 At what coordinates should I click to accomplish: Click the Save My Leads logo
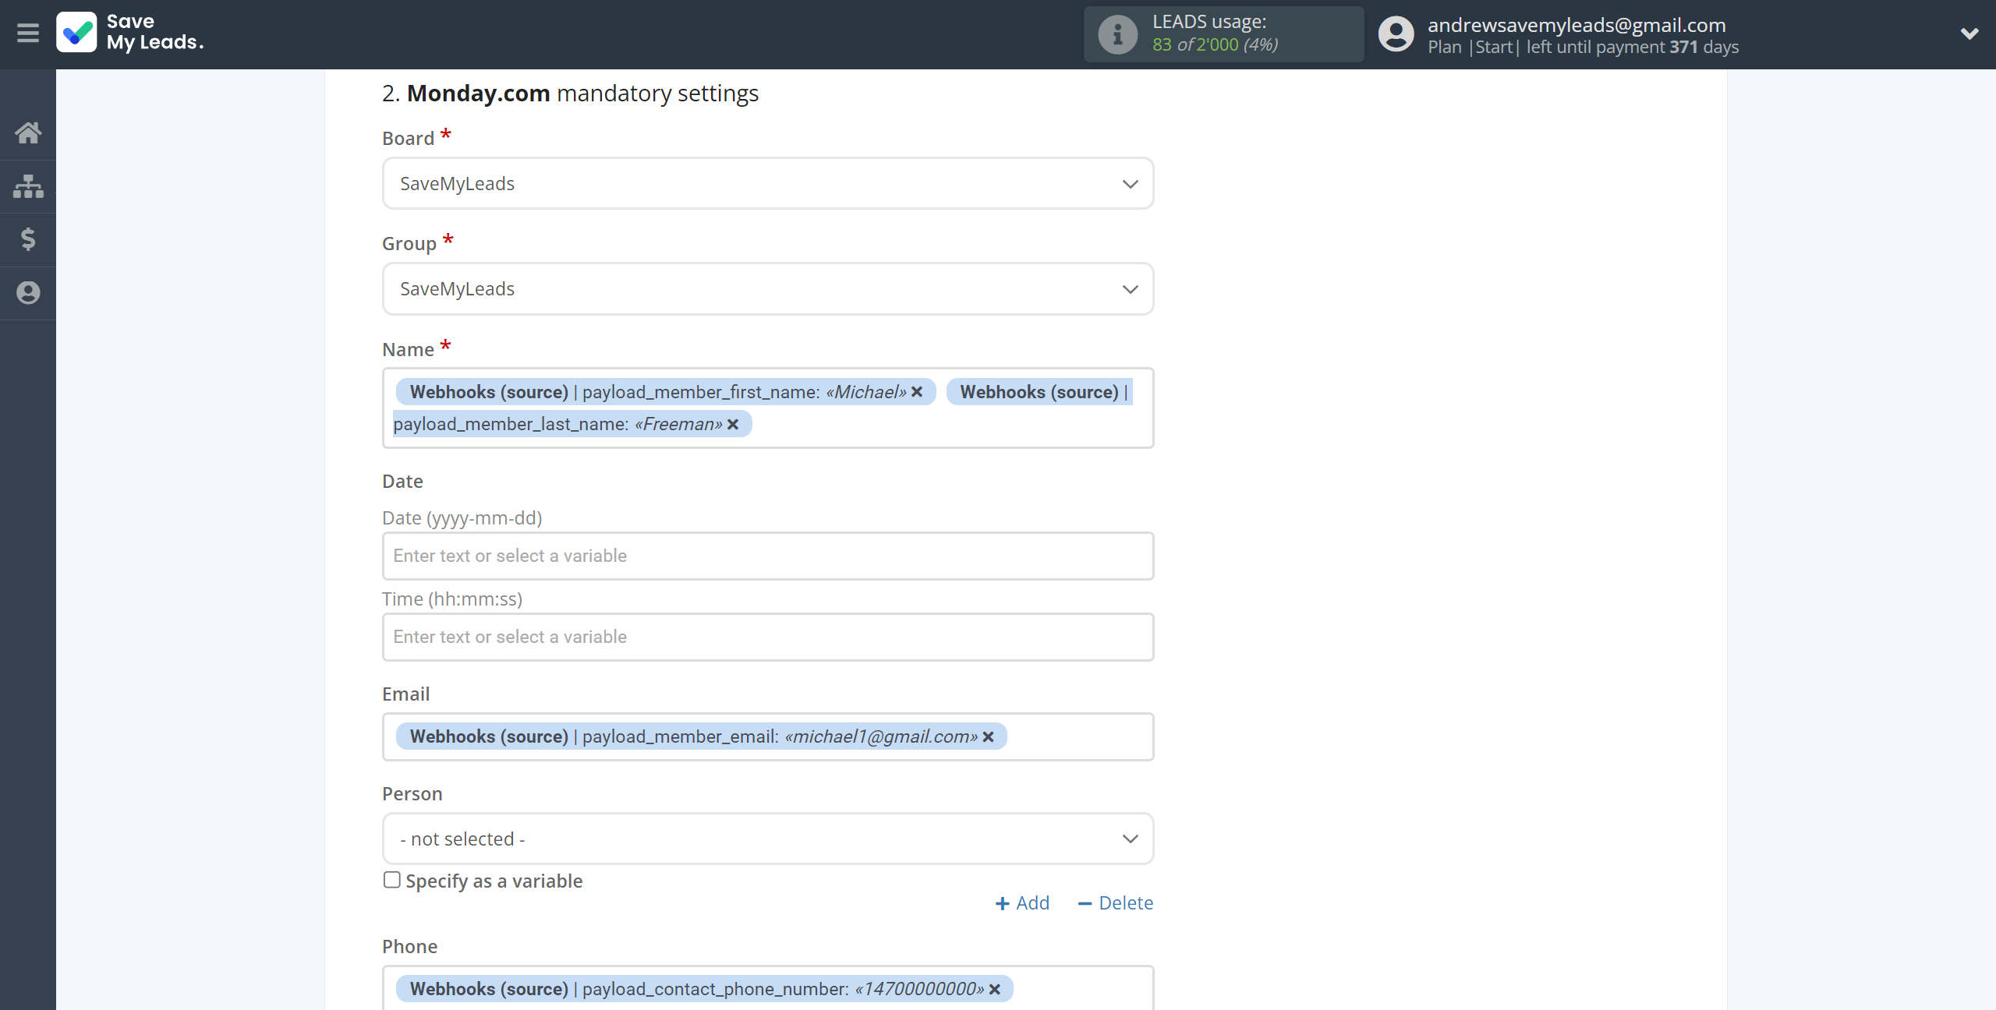(130, 33)
